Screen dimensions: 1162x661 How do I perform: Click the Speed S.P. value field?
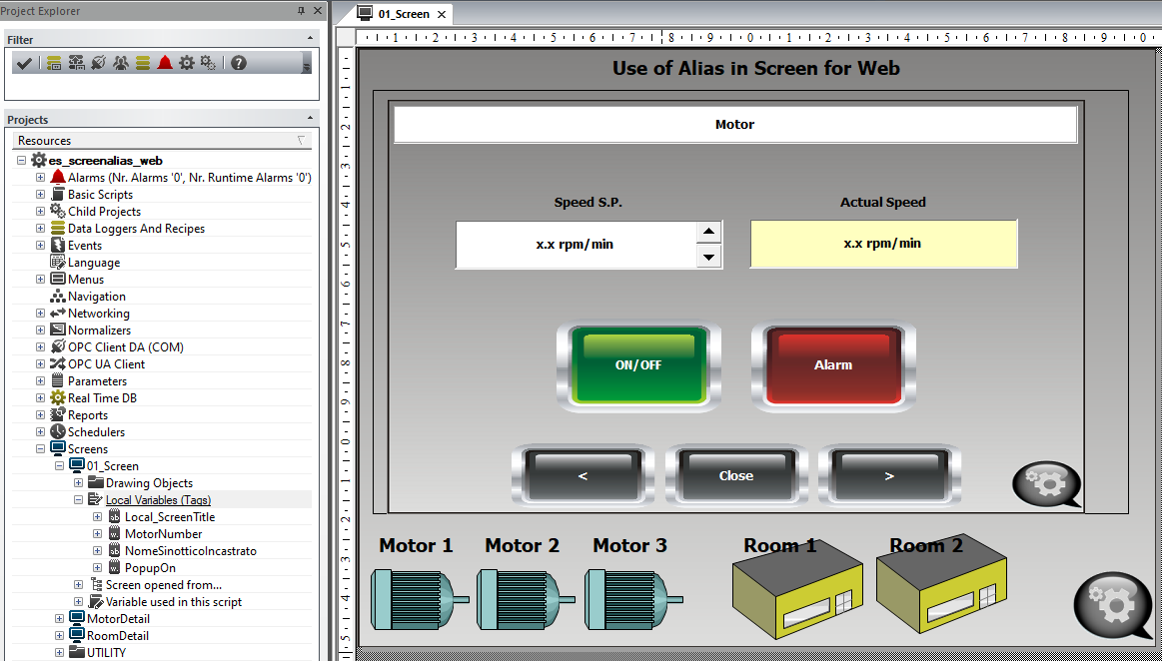(x=575, y=245)
